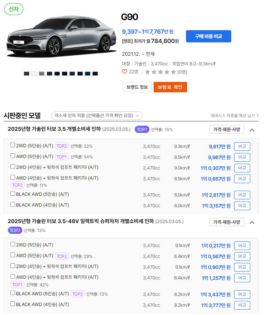Click TOP2 badge on gasoline turbo 2WD (5인승) row
The image size is (265, 315).
(x=62, y=146)
